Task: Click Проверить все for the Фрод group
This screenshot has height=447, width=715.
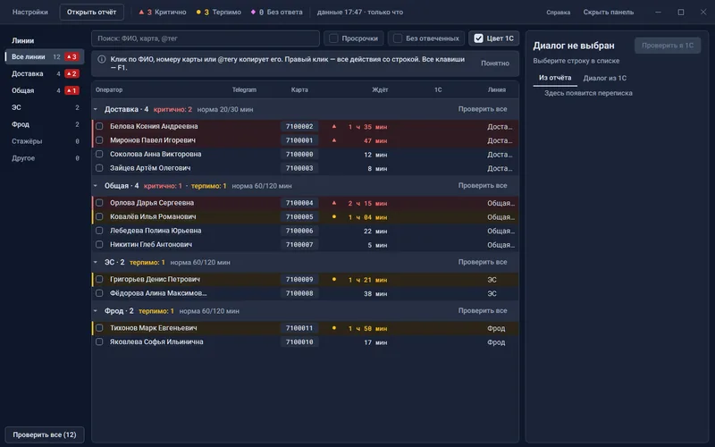Action: coord(483,310)
